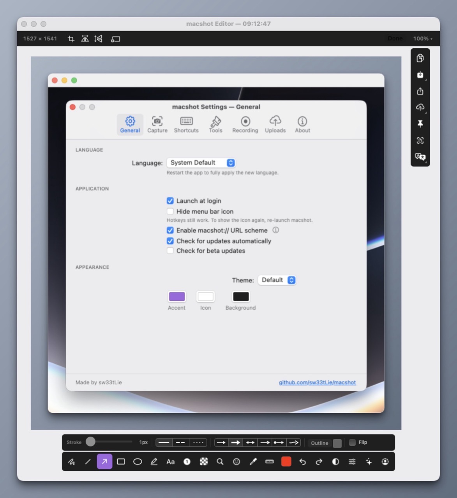The image size is (457, 498).
Task: Switch to the Capture settings tab
Action: [157, 124]
